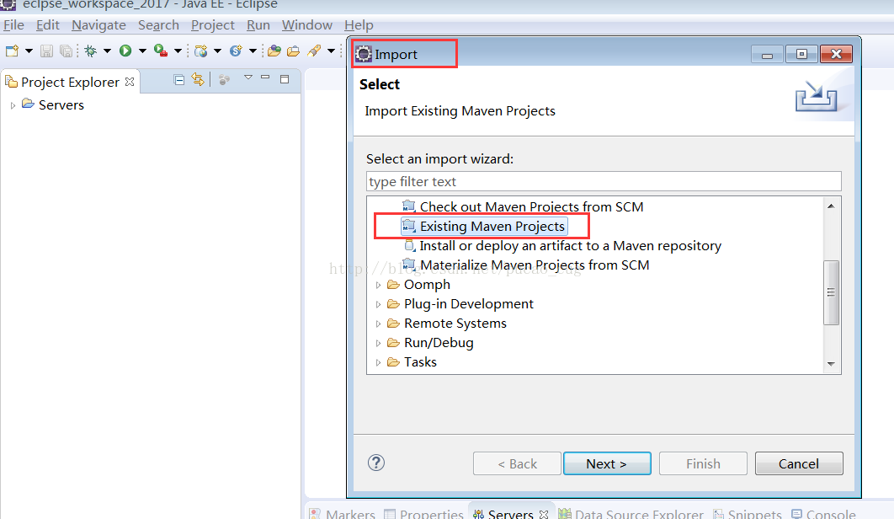Click the Finish button
Viewport: 894px width, 519px height.
click(x=703, y=463)
